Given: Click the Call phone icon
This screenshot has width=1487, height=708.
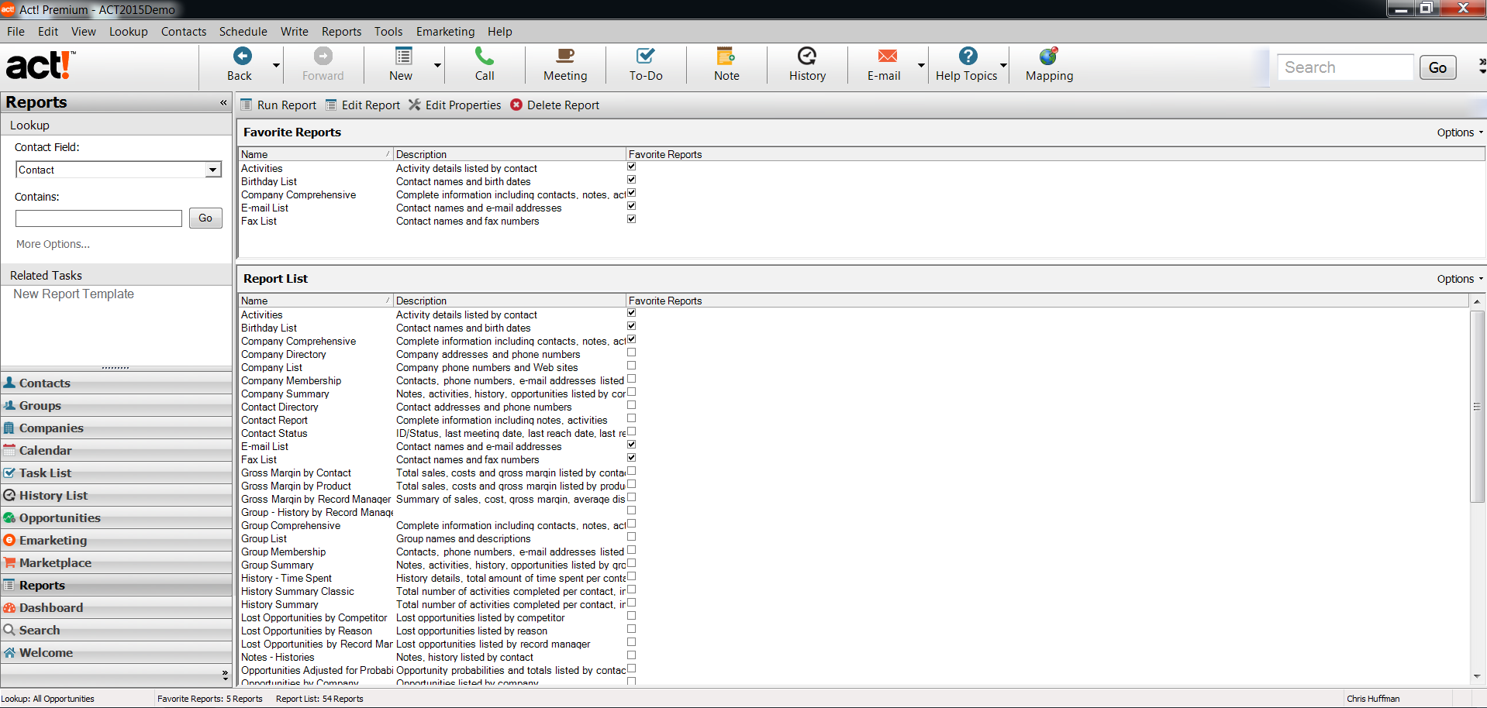Looking at the screenshot, I should (485, 57).
